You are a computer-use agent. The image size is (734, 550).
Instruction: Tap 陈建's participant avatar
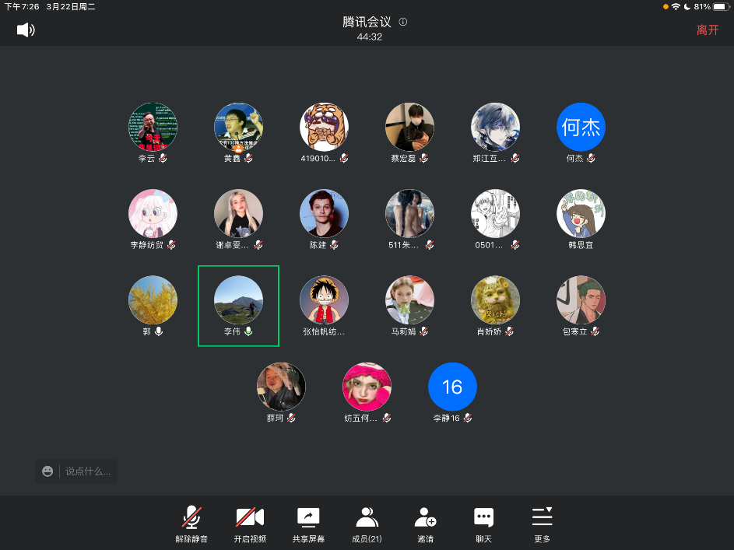point(324,213)
